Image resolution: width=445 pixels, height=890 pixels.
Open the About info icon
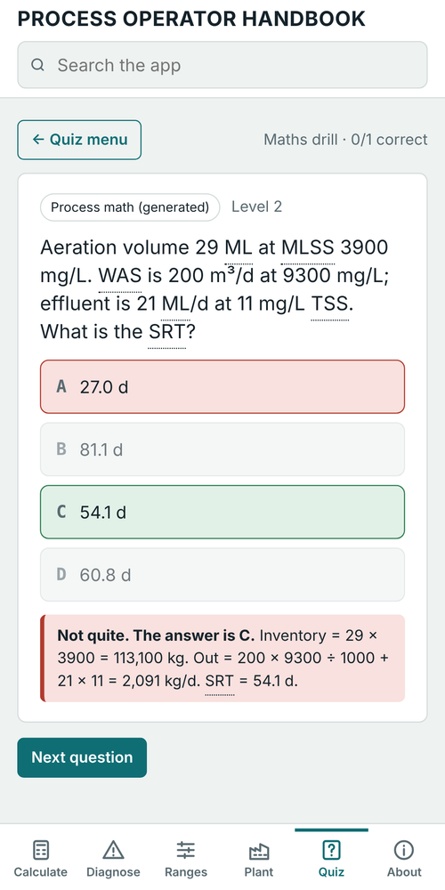point(403,850)
